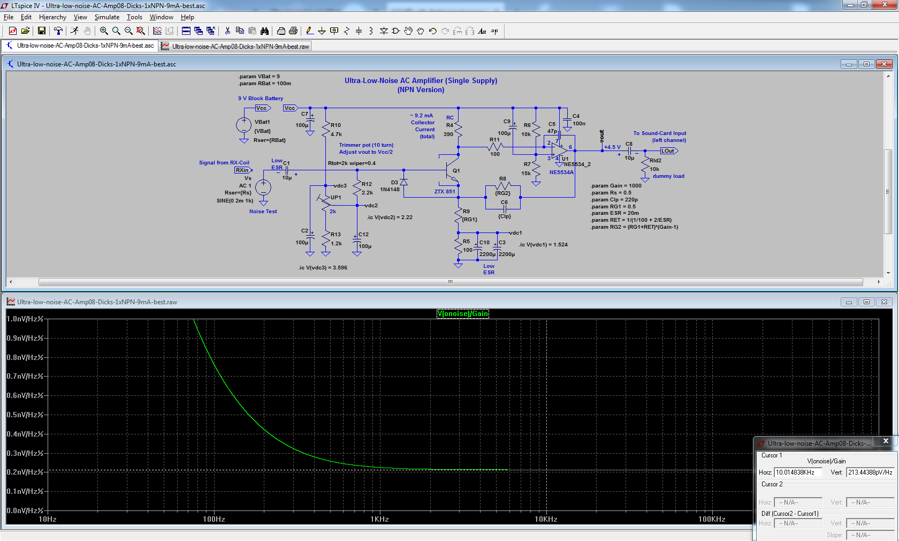
Task: Switch to the .raw waveform tab
Action: pyautogui.click(x=235, y=47)
